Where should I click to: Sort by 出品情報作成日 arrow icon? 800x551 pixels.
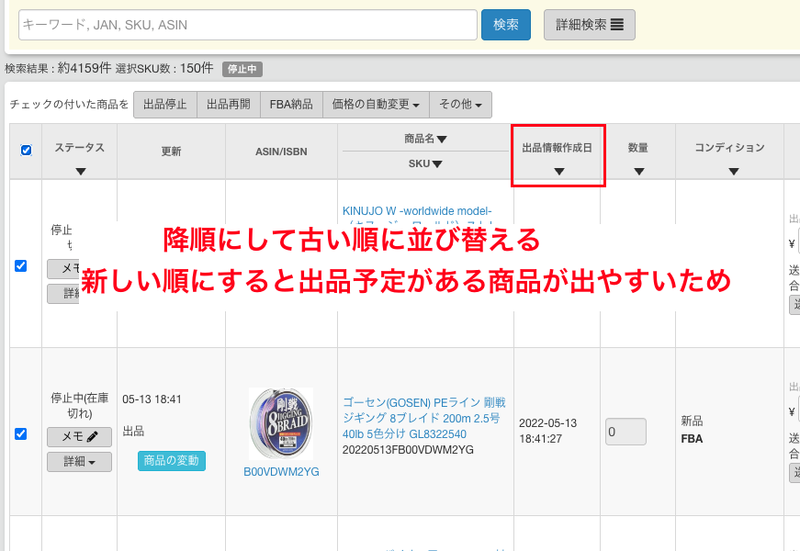pos(558,172)
